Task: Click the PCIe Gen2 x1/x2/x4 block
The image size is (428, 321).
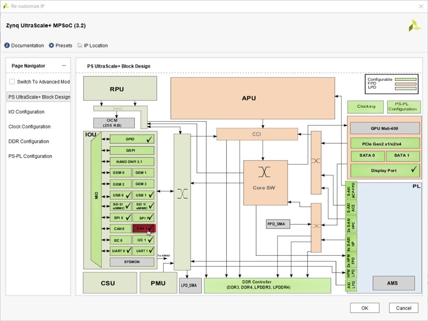Action: coord(384,143)
